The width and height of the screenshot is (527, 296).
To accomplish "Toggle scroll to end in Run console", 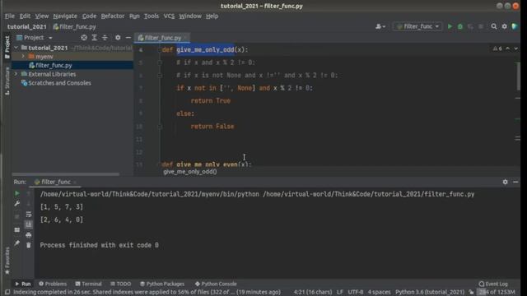I will (x=29, y=224).
